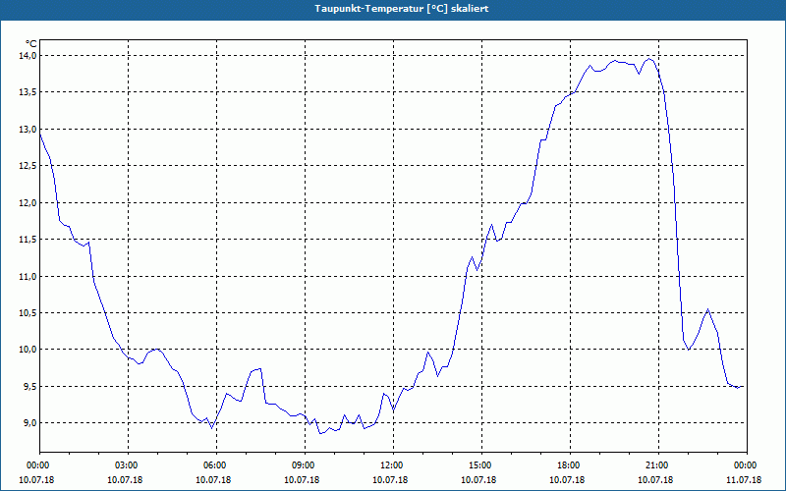The width and height of the screenshot is (786, 491).
Task: Click the '12:00' time axis label
Action: pyautogui.click(x=390, y=465)
